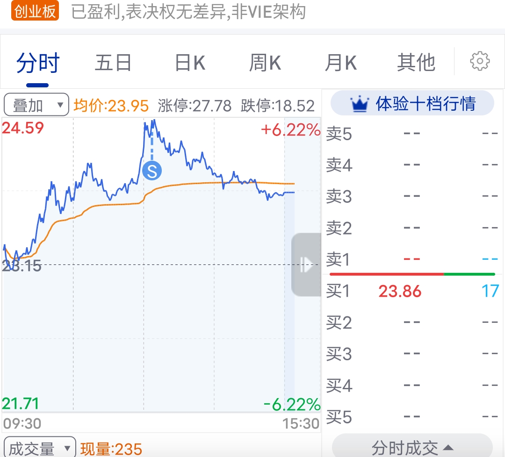Screen dimensions: 505x457
Task: Click the 23.15 previous close line label
Action: coord(22,266)
